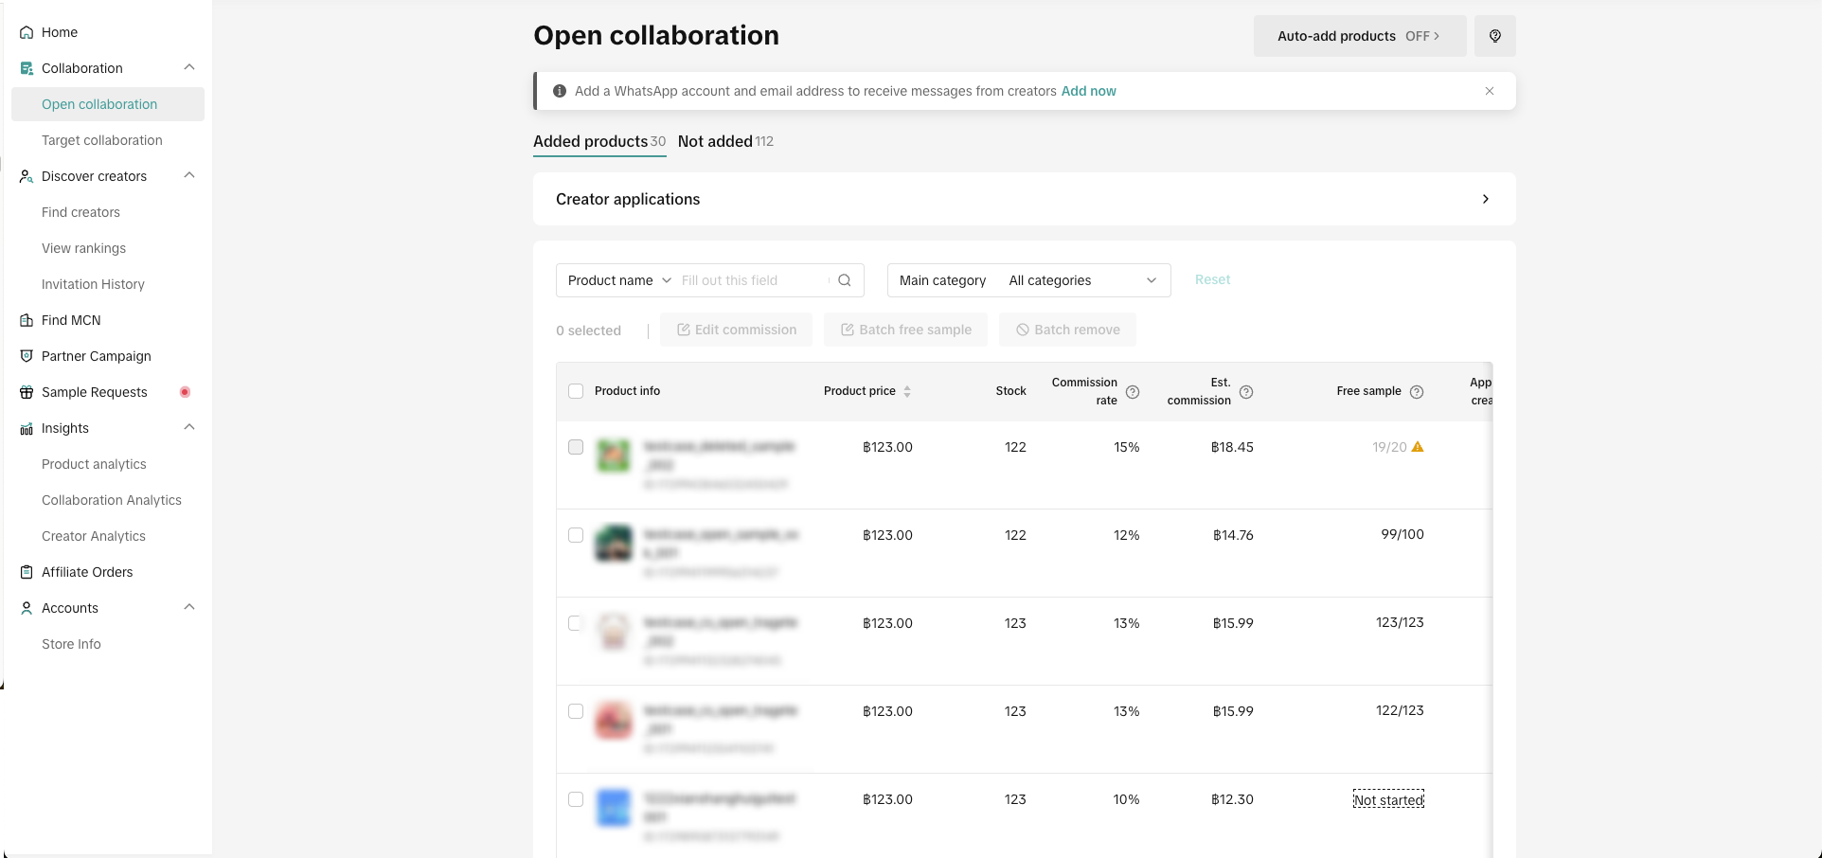Check the box for the first product row
Image resolution: width=1822 pixels, height=858 pixels.
pyautogui.click(x=576, y=447)
